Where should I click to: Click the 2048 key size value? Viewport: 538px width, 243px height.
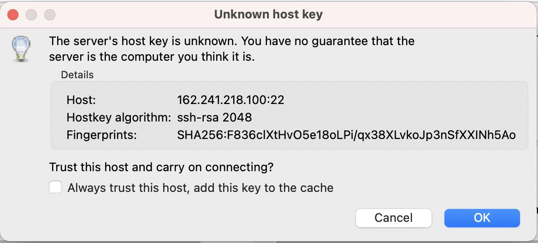click(237, 117)
